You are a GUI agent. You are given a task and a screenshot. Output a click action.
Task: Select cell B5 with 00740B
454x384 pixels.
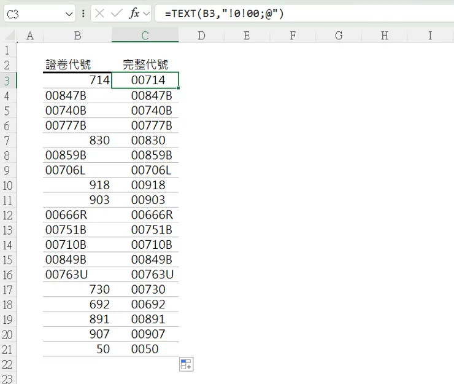(77, 111)
